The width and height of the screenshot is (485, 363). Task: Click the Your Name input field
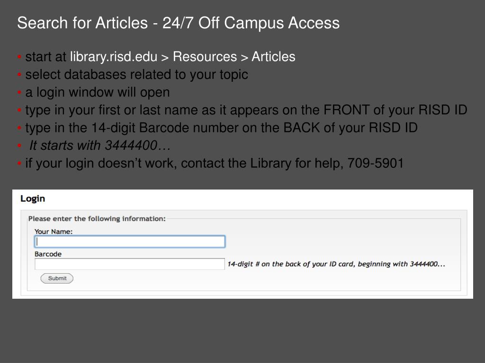pos(130,242)
